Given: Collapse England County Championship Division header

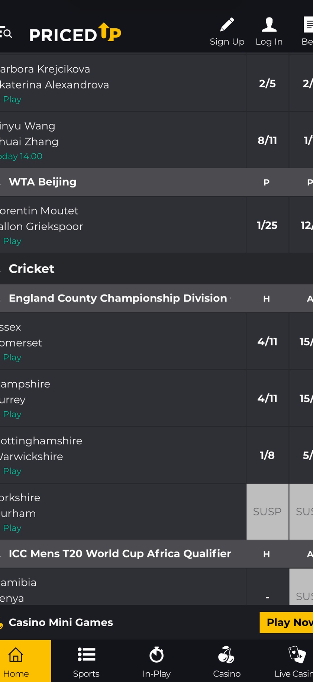Looking at the screenshot, I should [x=117, y=298].
